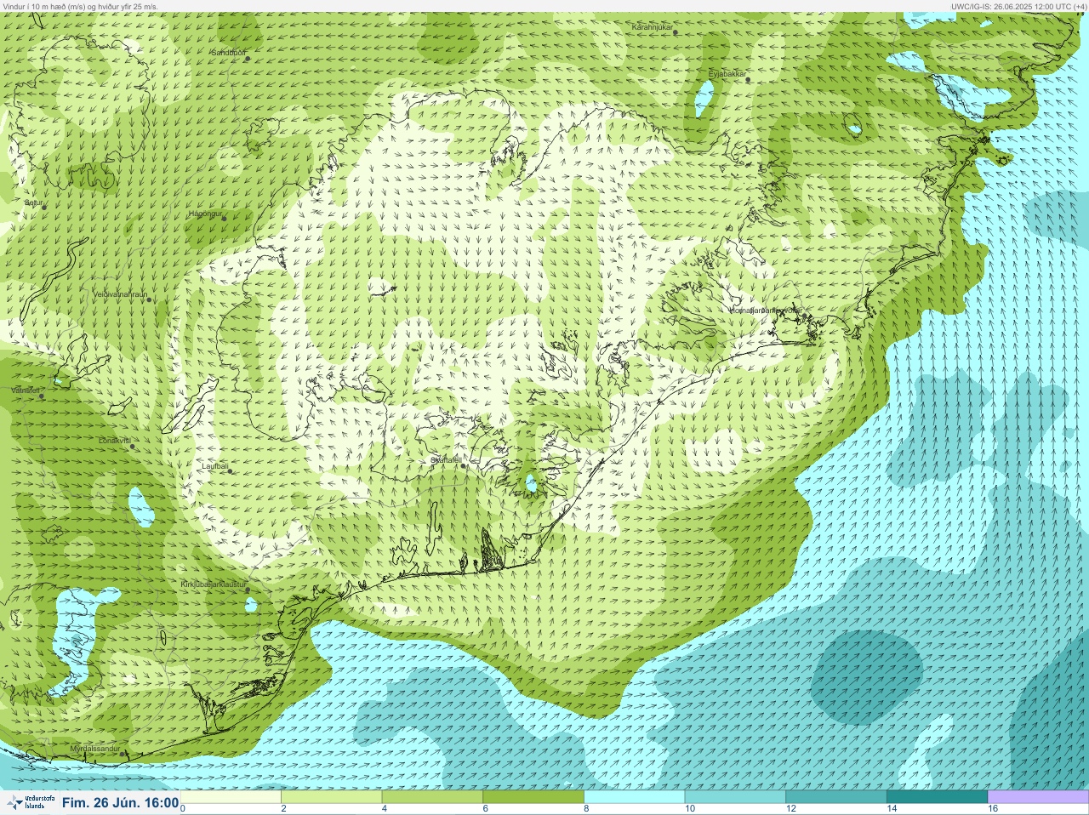Click the Veðurstofa Íslands logo
The height and width of the screenshot is (815, 1089).
29,802
